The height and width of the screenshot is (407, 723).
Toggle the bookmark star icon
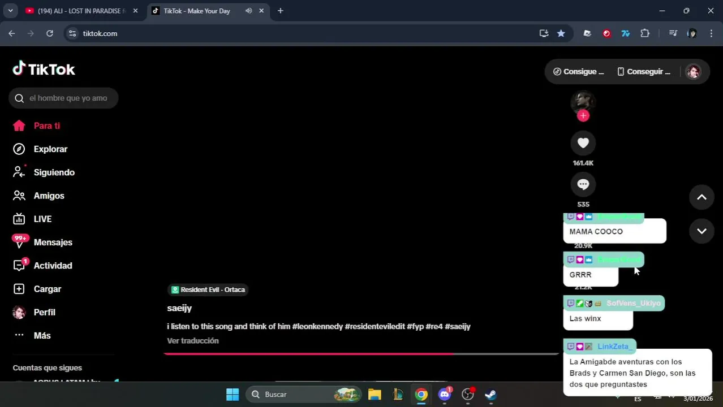[x=561, y=33]
